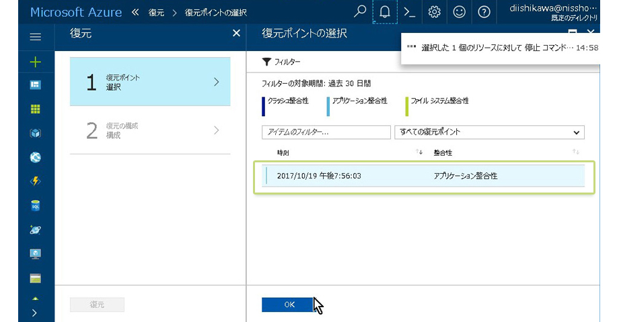Close the 復元 blade

tap(236, 34)
